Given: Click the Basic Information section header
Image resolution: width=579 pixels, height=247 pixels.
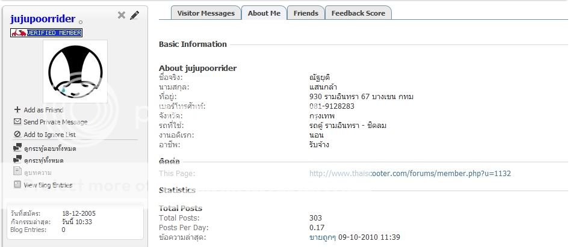Looking at the screenshot, I should click(193, 44).
